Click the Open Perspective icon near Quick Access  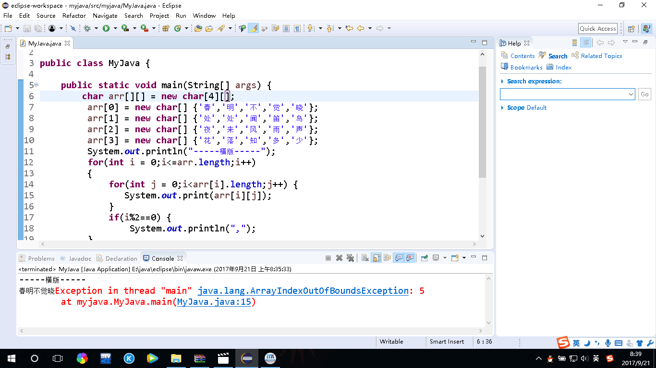click(632, 28)
